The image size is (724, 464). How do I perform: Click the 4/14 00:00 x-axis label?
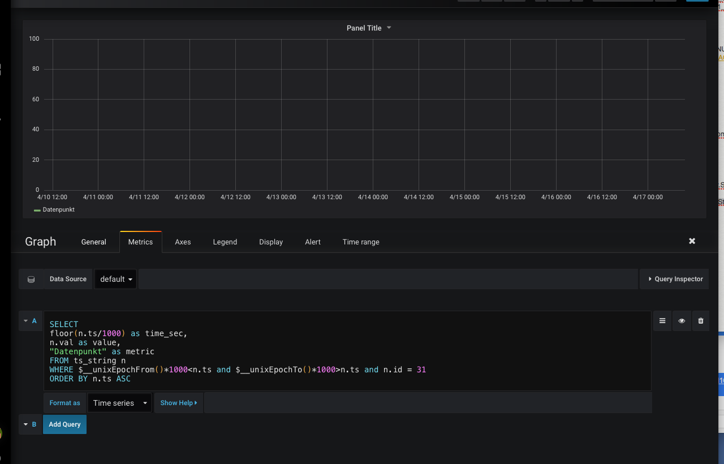click(x=373, y=197)
